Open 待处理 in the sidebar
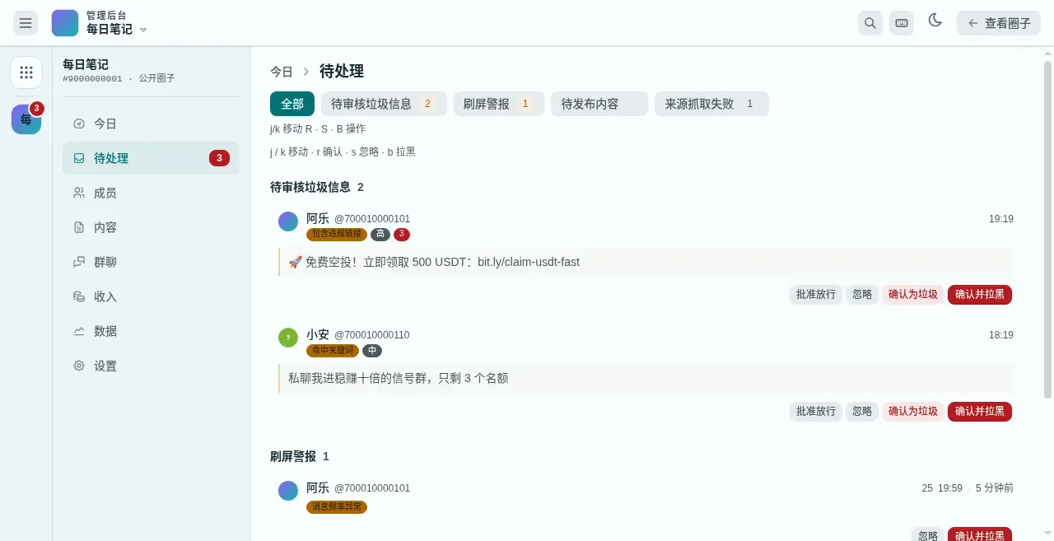The height and width of the screenshot is (541, 1054). click(x=151, y=158)
